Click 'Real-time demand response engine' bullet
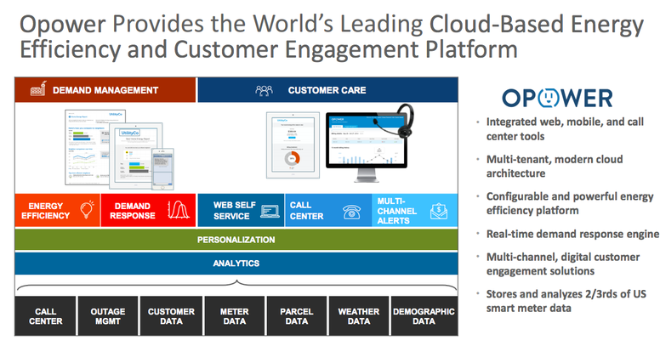660x346 pixels. tap(572, 234)
